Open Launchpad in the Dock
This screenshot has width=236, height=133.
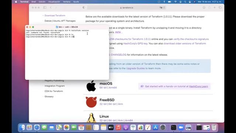coord(29,127)
